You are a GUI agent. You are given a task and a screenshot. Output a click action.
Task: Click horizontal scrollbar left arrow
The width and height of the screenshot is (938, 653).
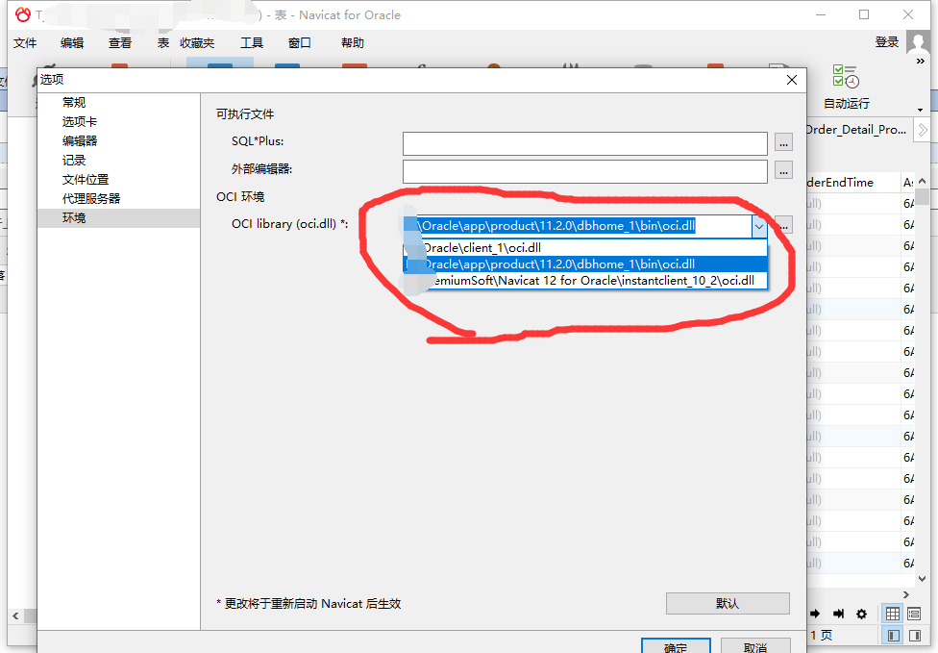click(15, 615)
